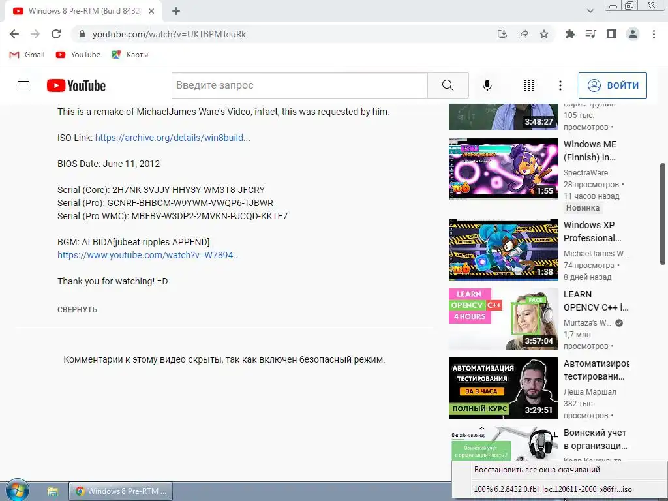This screenshot has height=501, width=668.
Task: Click the browser forward arrow
Action: coord(35,34)
